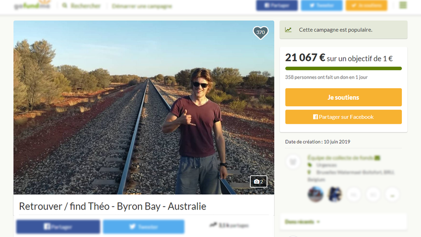Image resolution: width=421 pixels, height=237 pixels.
Task: Click the green donation progress bar
Action: [x=343, y=68]
